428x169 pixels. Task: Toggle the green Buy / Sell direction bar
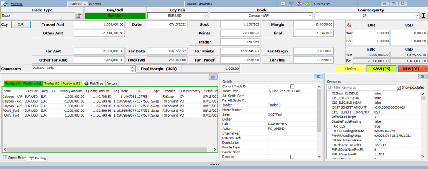pyautogui.click(x=115, y=16)
